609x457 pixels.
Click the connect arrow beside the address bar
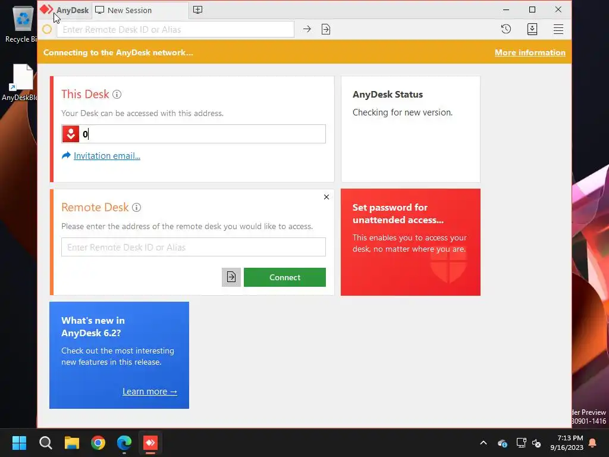[307, 29]
